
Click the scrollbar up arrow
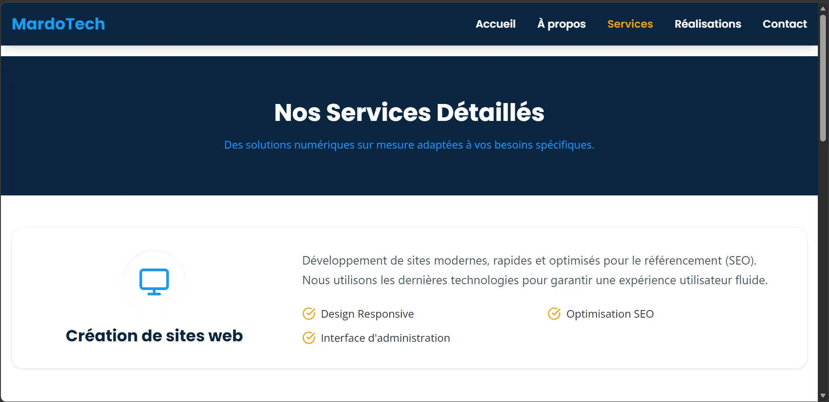pyautogui.click(x=823, y=8)
